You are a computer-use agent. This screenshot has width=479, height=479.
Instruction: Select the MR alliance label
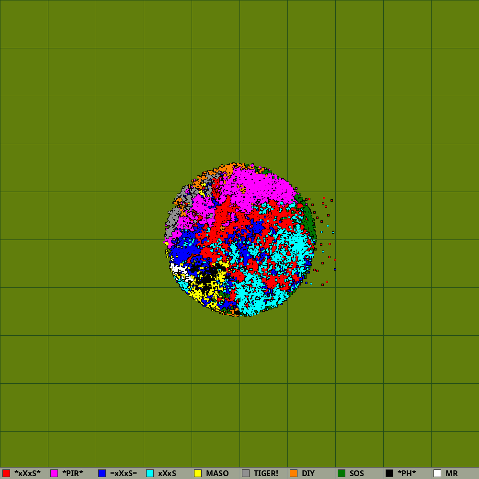452,473
